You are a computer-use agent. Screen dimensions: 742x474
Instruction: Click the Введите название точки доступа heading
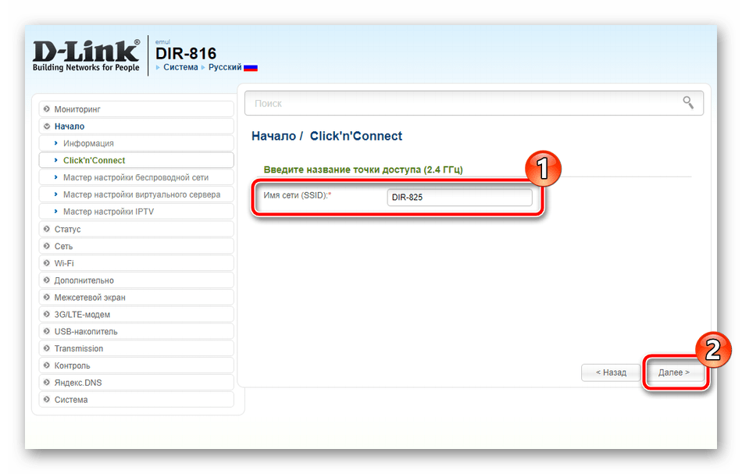[363, 169]
